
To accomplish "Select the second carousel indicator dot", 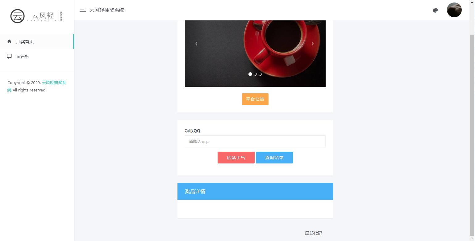I will 255,74.
